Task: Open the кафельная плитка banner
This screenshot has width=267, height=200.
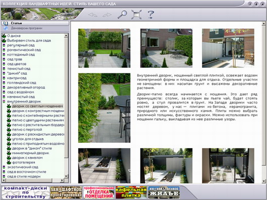Action: (x=131, y=192)
